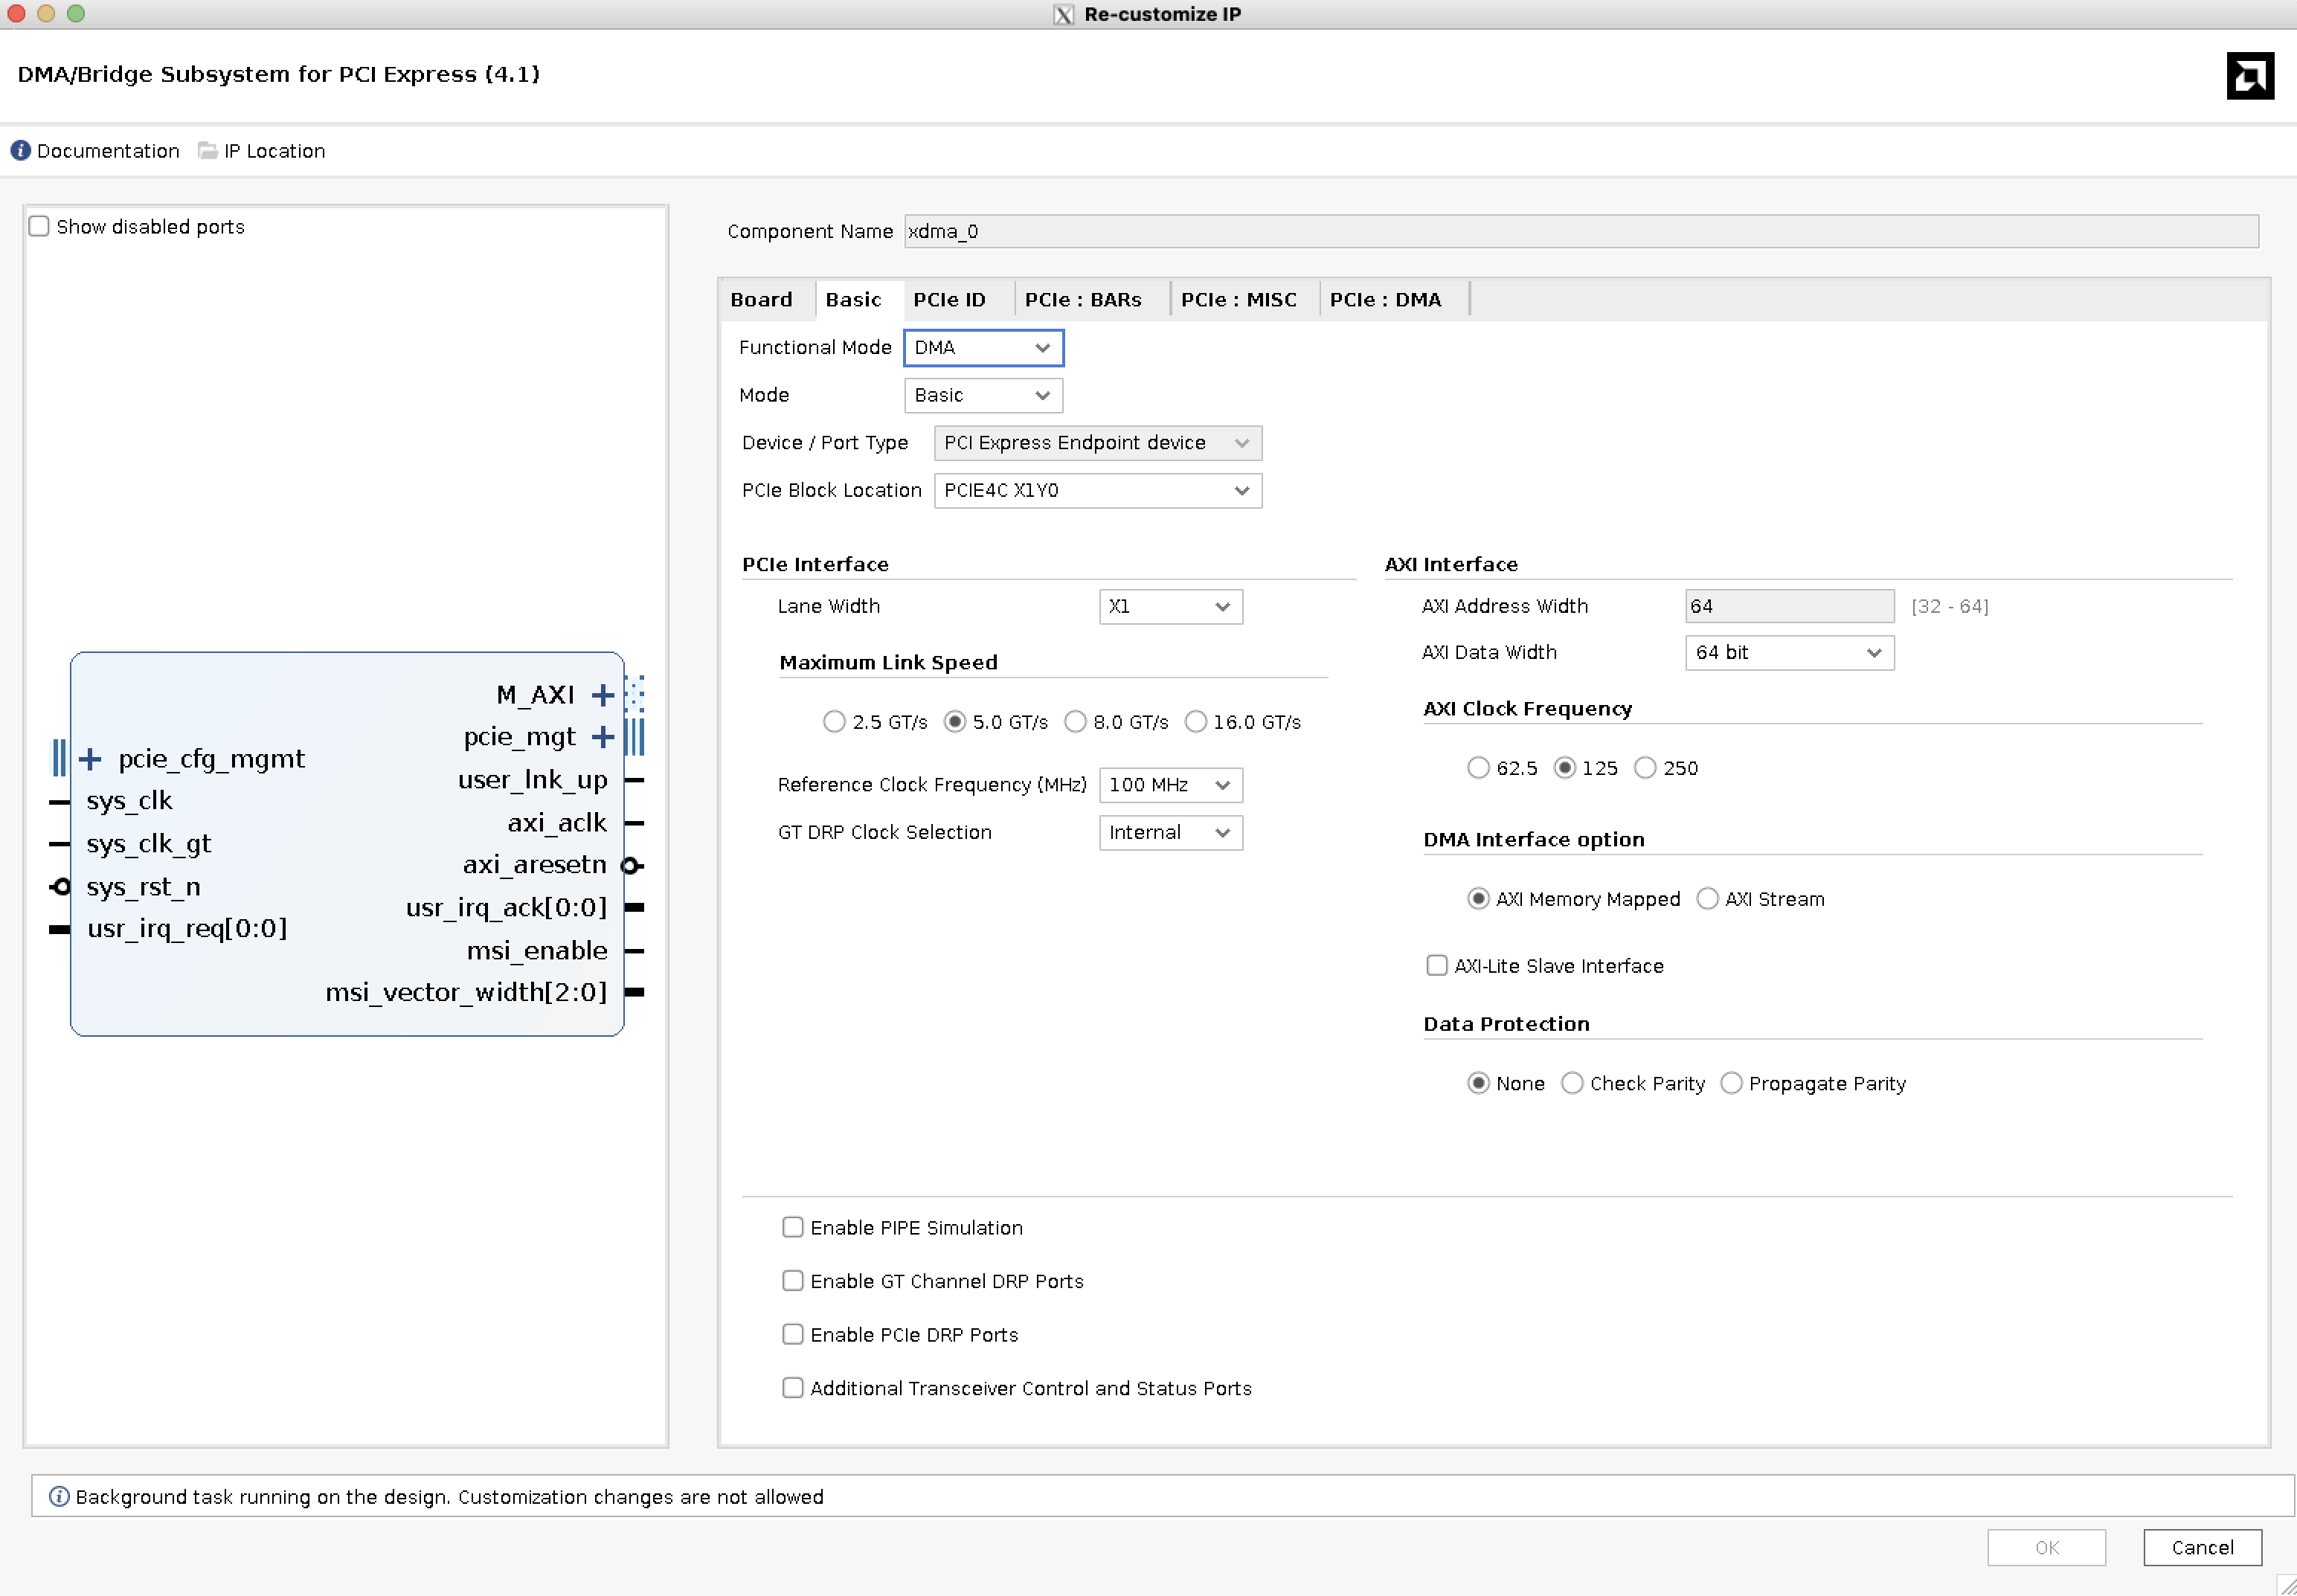Viewport: 2297px width, 1596px height.
Task: Open the PCIe : DMA tab
Action: tap(1384, 300)
